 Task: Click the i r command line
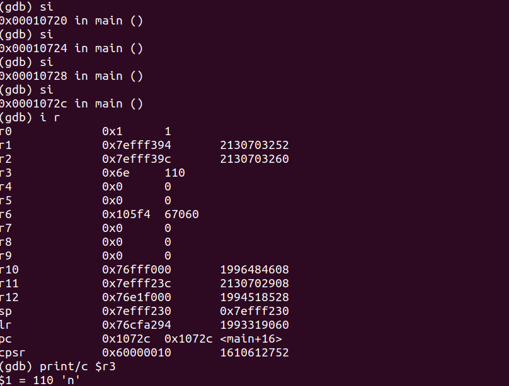(30, 118)
